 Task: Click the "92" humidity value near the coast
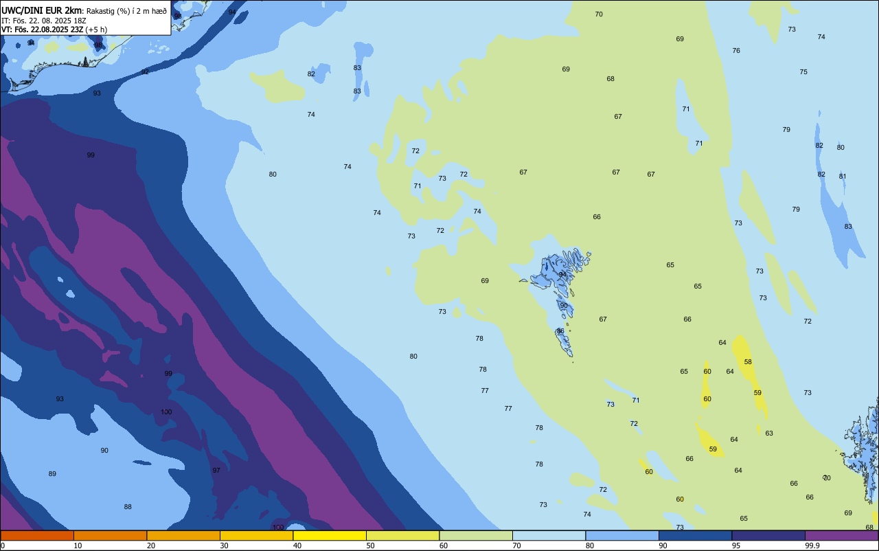[x=145, y=72]
